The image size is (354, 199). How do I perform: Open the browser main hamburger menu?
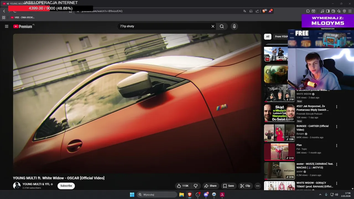pyautogui.click(x=350, y=11)
